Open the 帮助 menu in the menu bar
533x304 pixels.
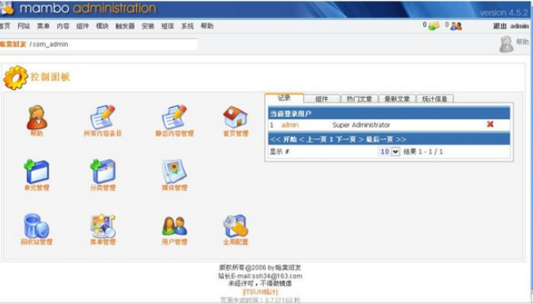tap(207, 26)
